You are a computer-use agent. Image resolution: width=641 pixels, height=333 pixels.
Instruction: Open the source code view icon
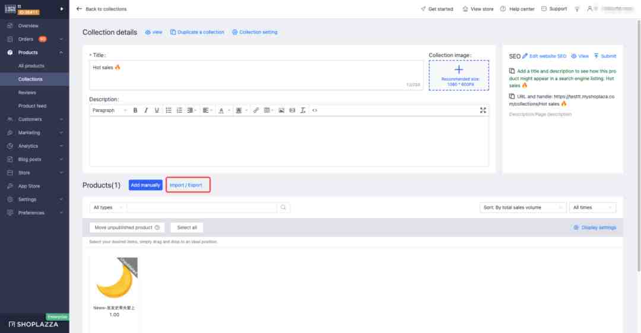click(315, 110)
